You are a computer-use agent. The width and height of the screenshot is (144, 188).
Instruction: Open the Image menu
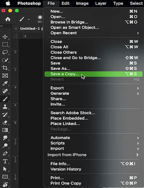pyautogui.click(x=82, y=3)
